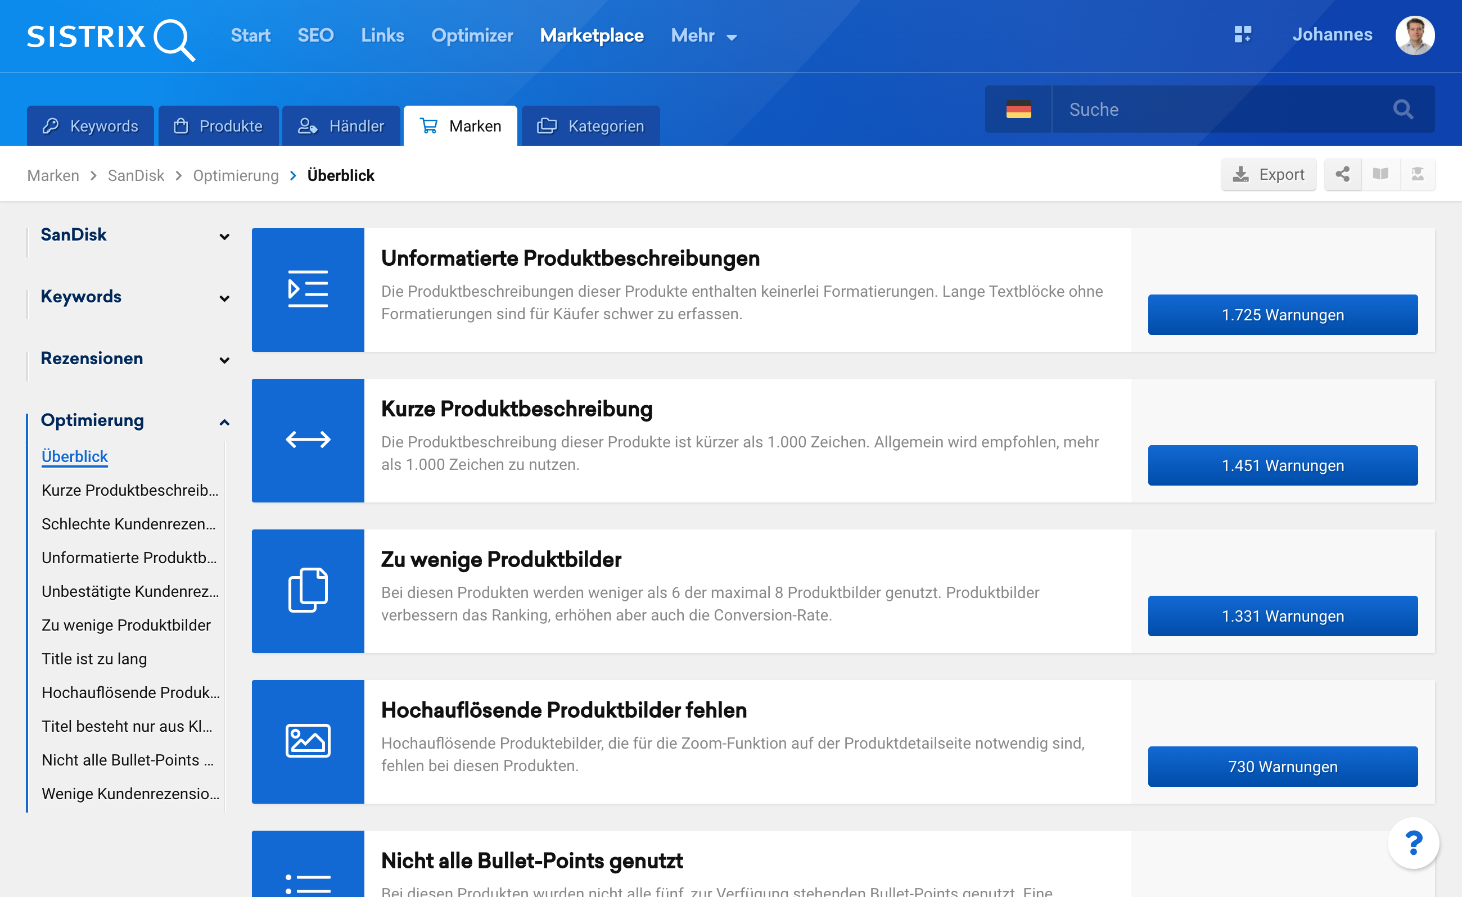Open Title ist zu lang sidebar link

coord(94,659)
